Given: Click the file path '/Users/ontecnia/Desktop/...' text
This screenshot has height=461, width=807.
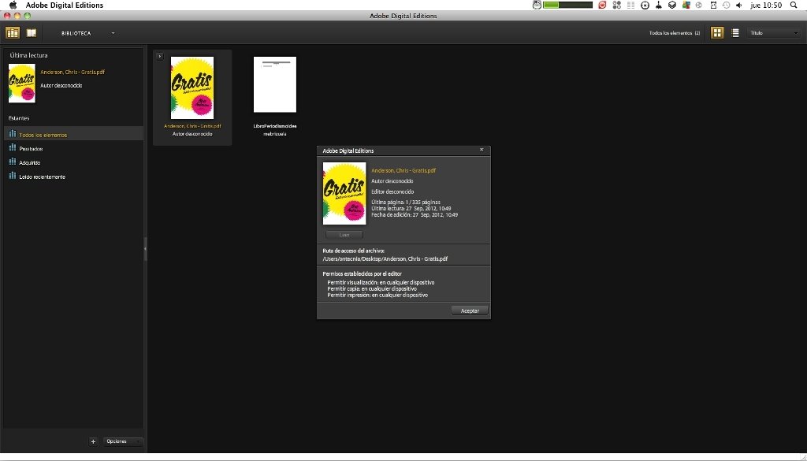Looking at the screenshot, I should pyautogui.click(x=385, y=258).
